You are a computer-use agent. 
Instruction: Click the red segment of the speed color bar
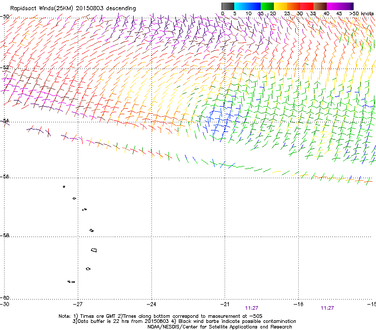tap(307, 6)
